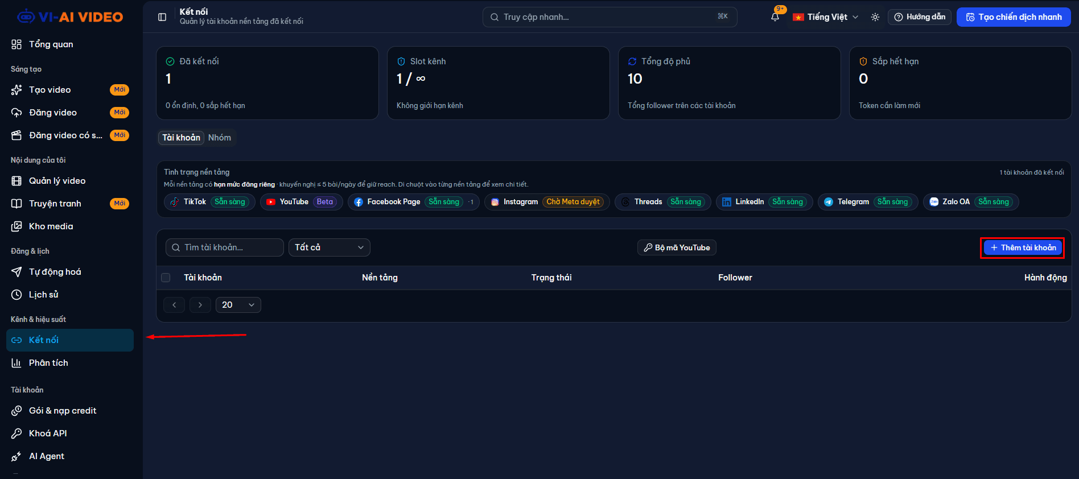The width and height of the screenshot is (1079, 479).
Task: Go to next page arrow
Action: coord(200,305)
